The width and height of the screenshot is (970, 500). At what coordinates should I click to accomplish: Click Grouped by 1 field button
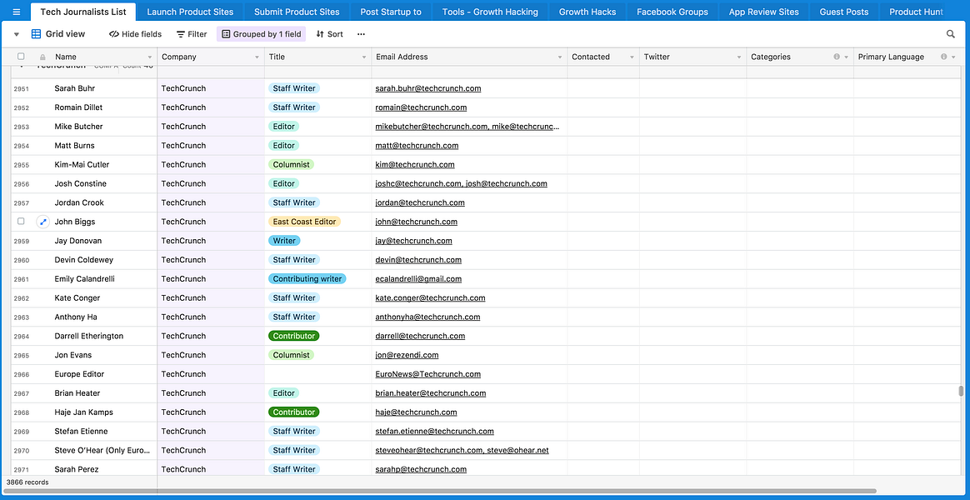click(261, 34)
